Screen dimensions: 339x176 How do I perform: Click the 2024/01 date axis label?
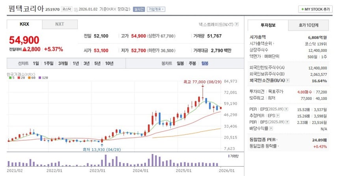click(141, 170)
